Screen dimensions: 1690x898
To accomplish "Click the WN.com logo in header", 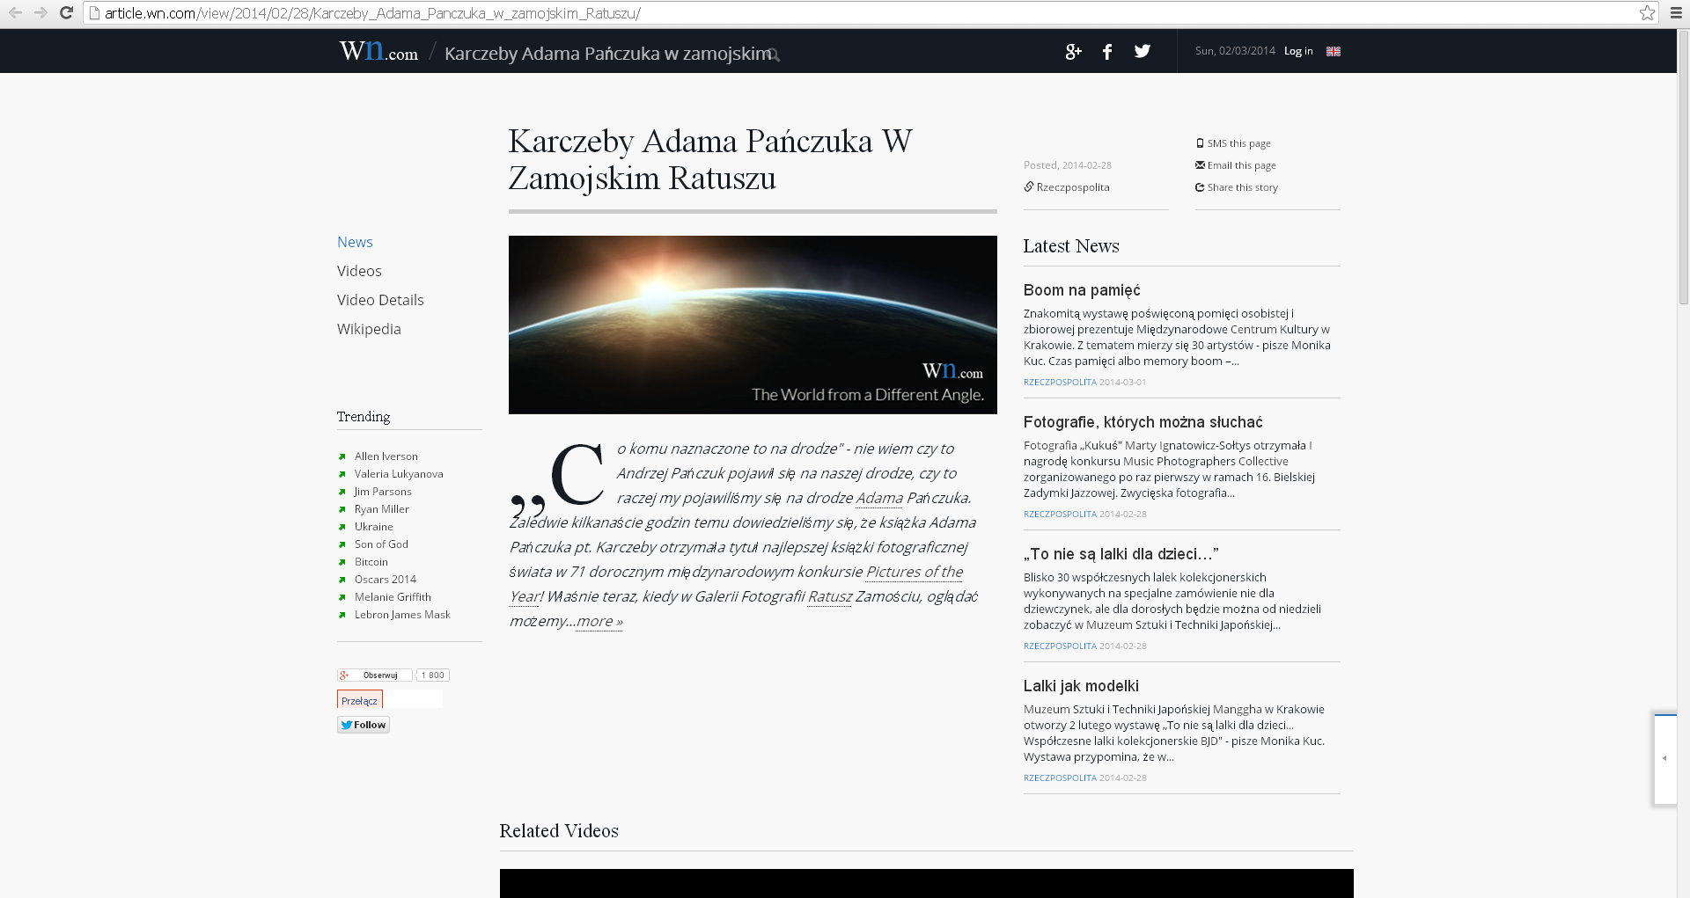I will [x=378, y=51].
